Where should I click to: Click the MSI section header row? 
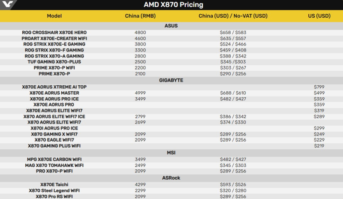click(171, 153)
